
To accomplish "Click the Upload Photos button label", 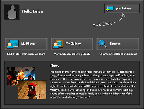I will (123, 9).
